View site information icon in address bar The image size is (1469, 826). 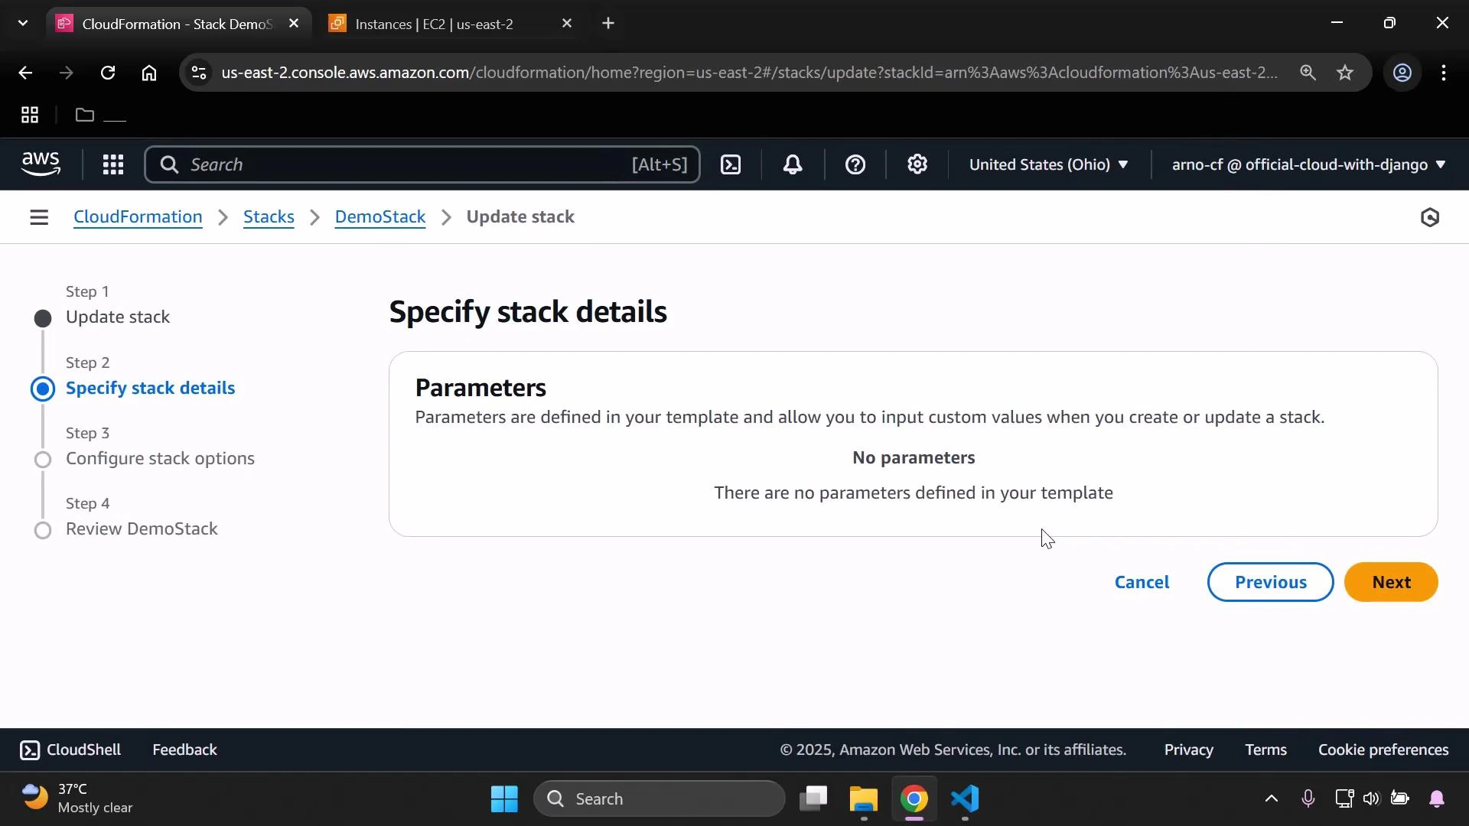pyautogui.click(x=199, y=73)
